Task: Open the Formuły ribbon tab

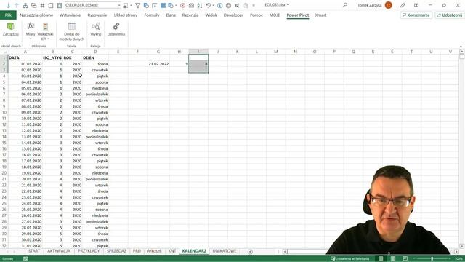Action: pyautogui.click(x=152, y=15)
